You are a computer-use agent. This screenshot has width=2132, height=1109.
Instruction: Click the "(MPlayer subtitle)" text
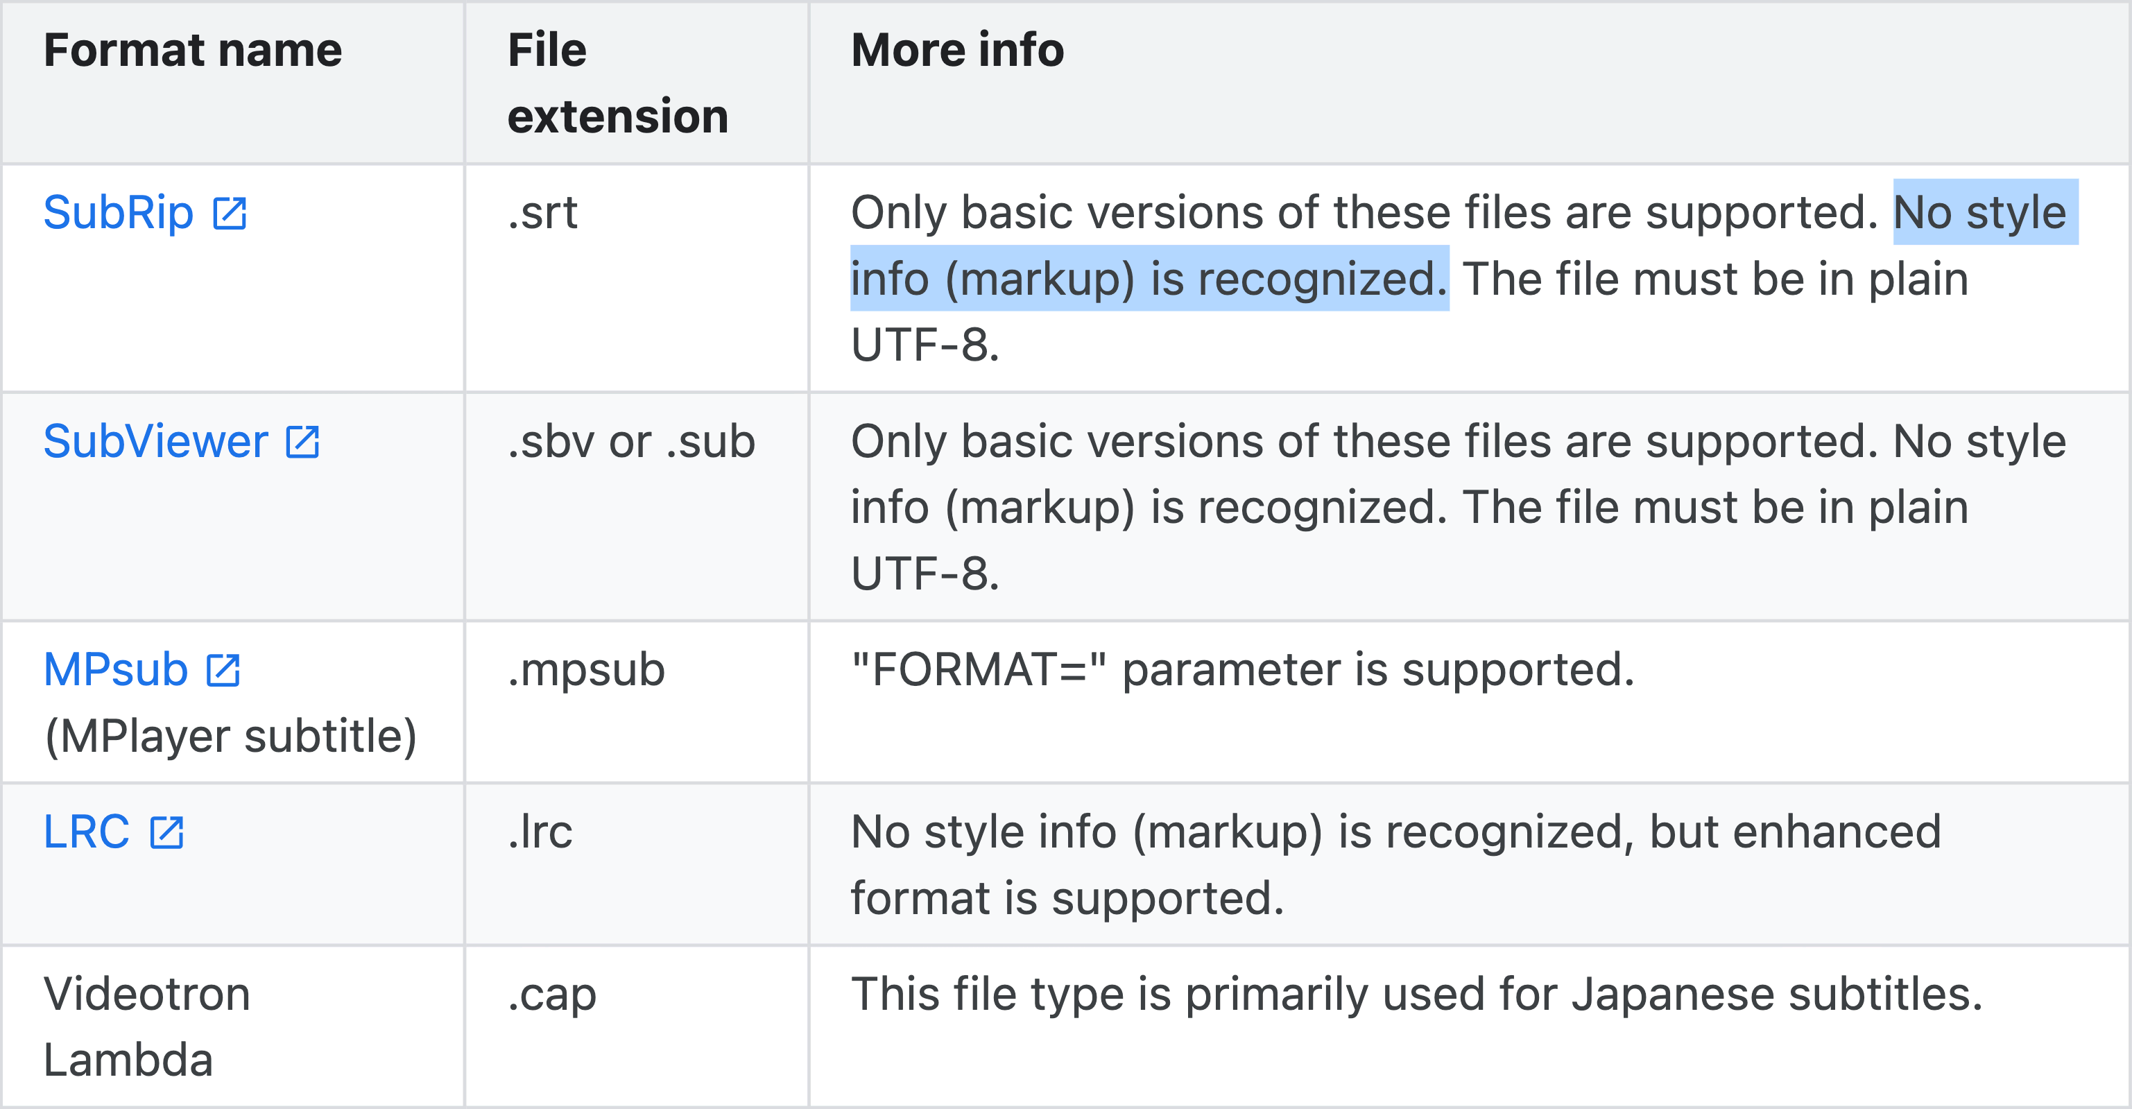(230, 737)
